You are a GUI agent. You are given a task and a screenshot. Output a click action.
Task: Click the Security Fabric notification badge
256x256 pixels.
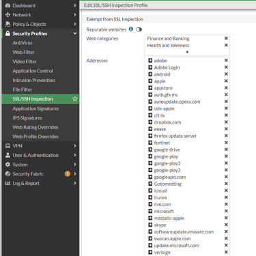coord(68,174)
